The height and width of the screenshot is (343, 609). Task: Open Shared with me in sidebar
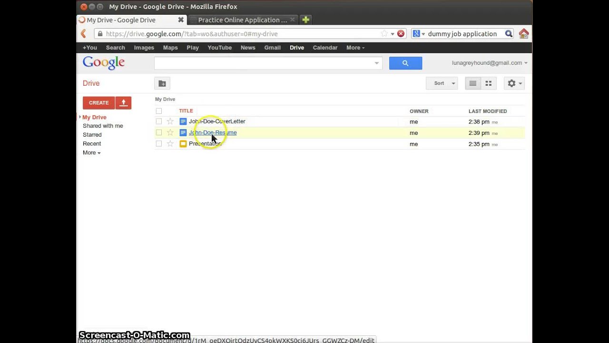point(103,126)
